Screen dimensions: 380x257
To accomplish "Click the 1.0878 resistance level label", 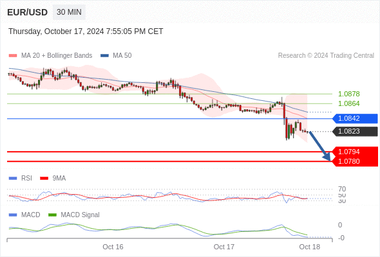I will [348, 94].
